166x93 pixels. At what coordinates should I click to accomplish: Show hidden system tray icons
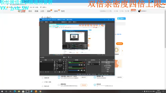(x=143, y=91)
